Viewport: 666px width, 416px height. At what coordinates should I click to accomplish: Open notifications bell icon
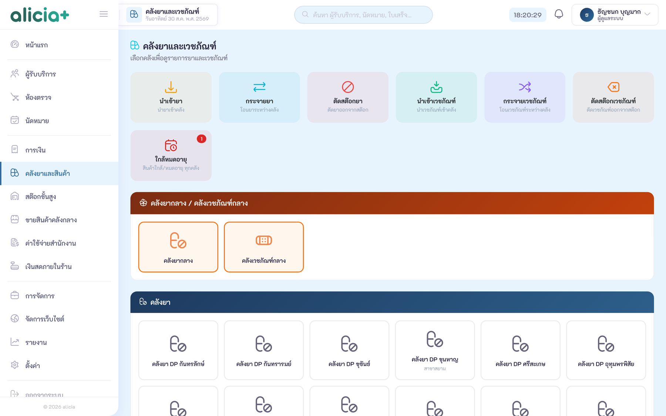[559, 14]
